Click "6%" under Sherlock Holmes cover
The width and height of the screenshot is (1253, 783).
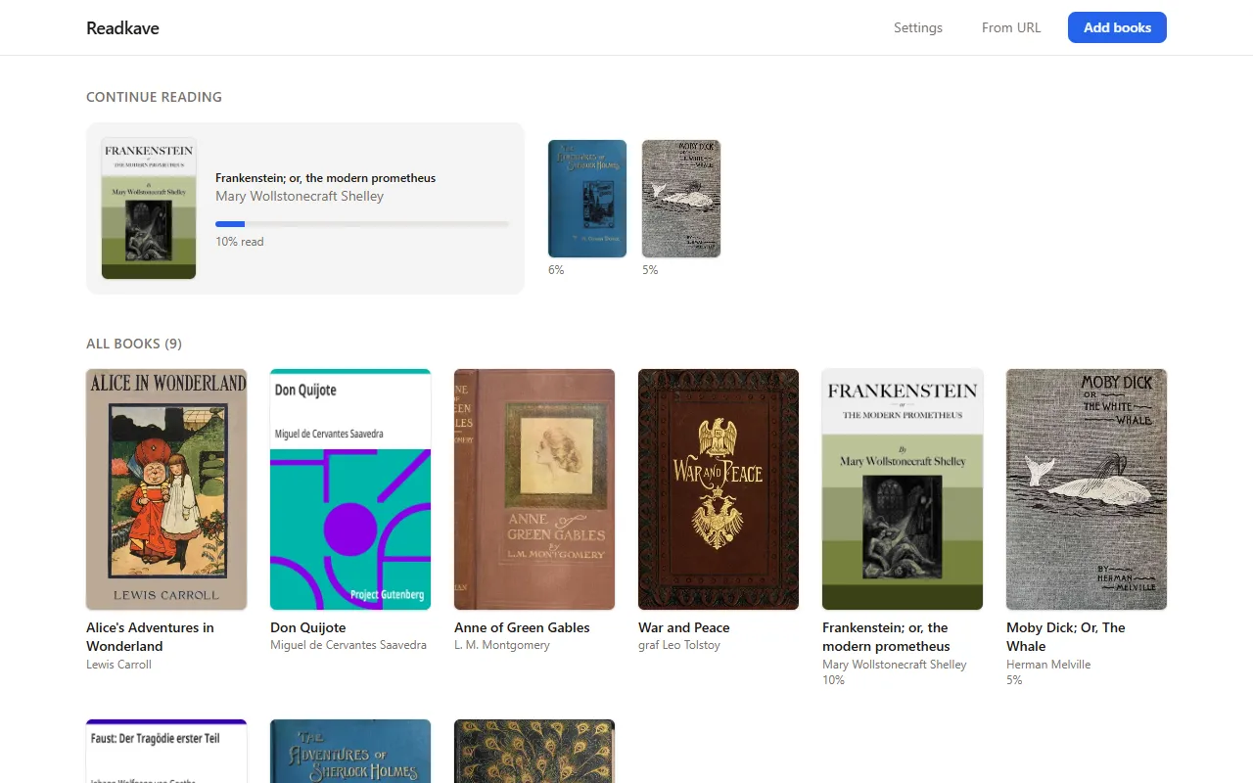[x=556, y=270]
